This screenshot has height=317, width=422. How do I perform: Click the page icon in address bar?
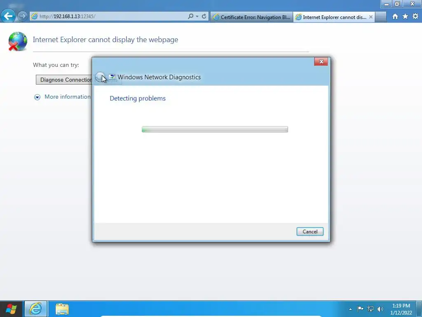[x=34, y=16]
